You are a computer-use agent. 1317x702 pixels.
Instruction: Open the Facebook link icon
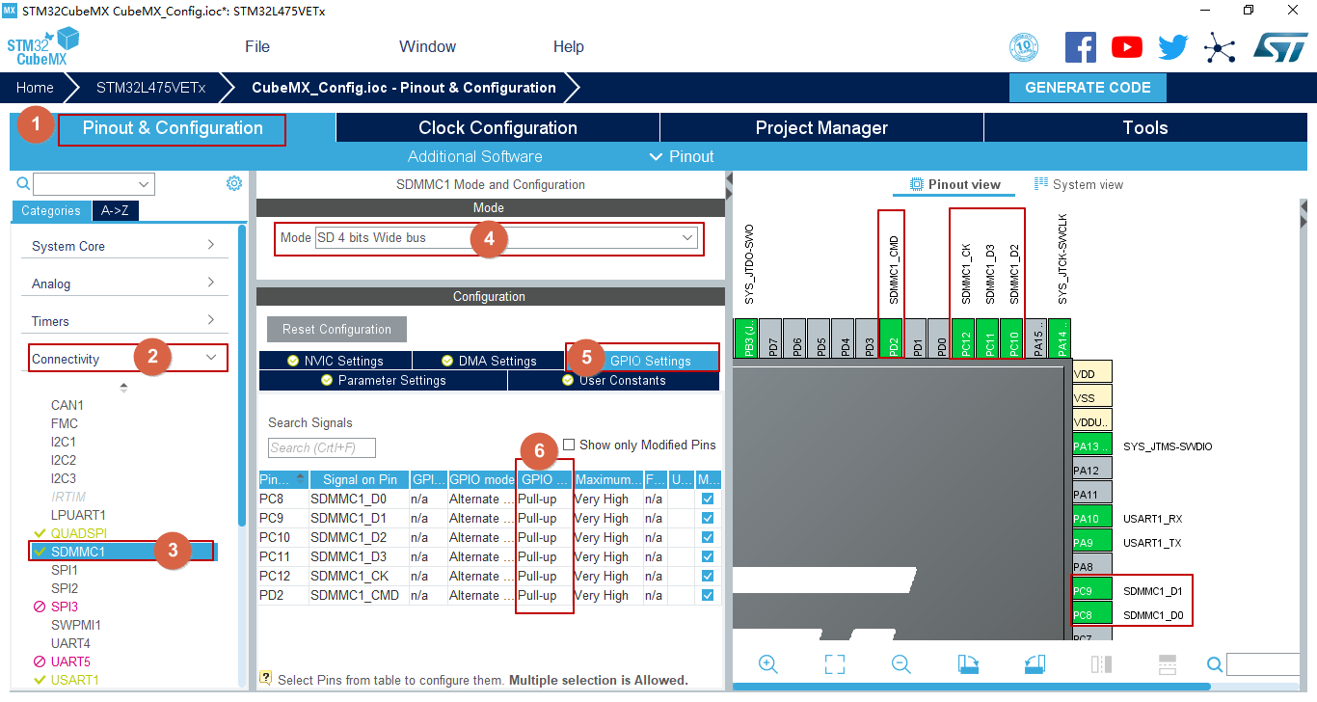click(x=1081, y=47)
